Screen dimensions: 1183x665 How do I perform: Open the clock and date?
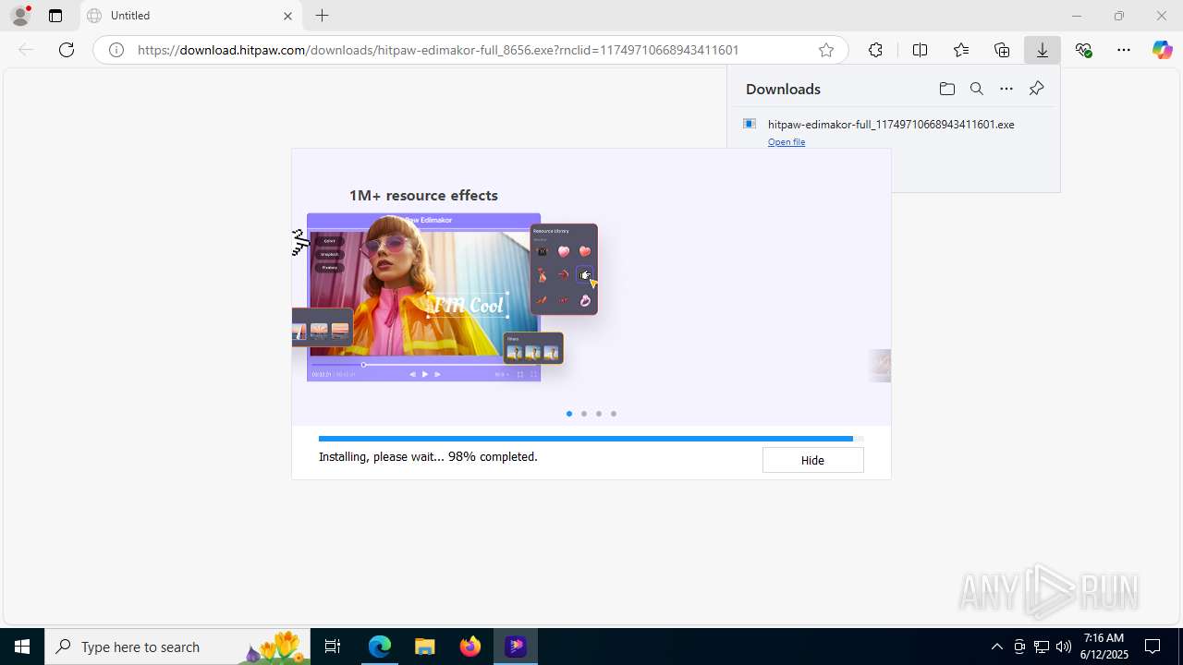click(x=1104, y=647)
